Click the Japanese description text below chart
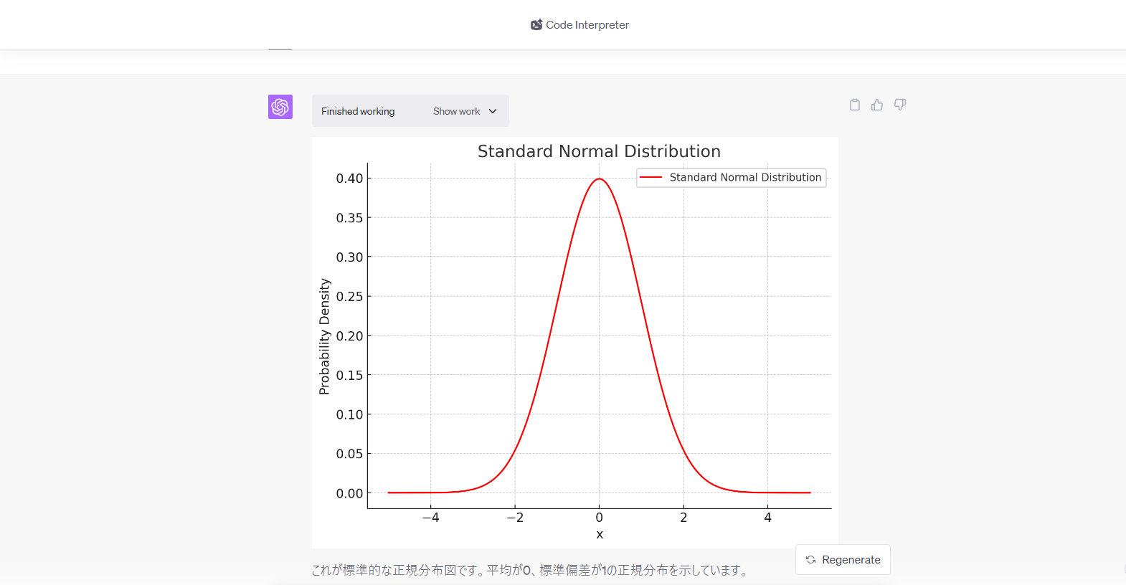This screenshot has height=585, width=1126. tap(531, 570)
